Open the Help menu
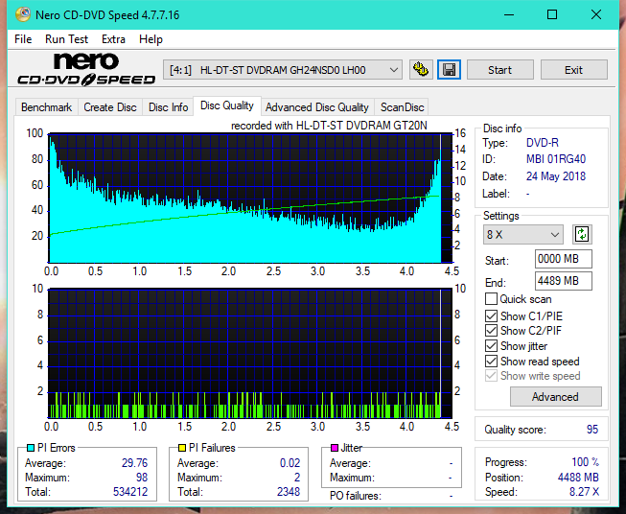This screenshot has width=626, height=514. 151,39
